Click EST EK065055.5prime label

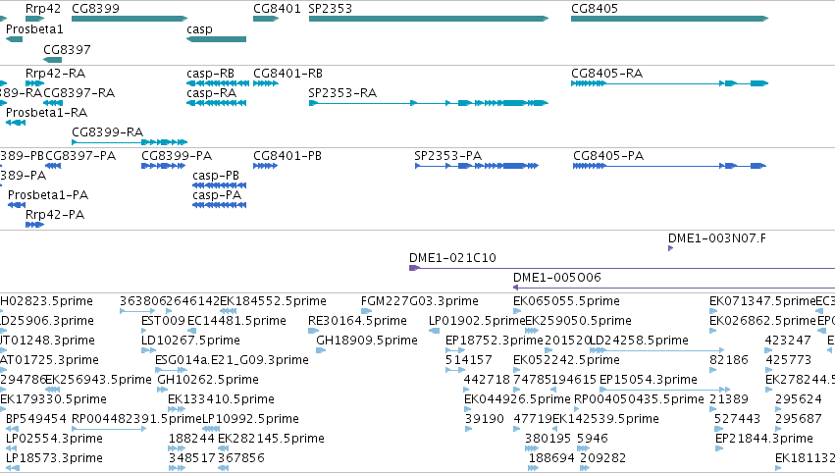(x=566, y=301)
